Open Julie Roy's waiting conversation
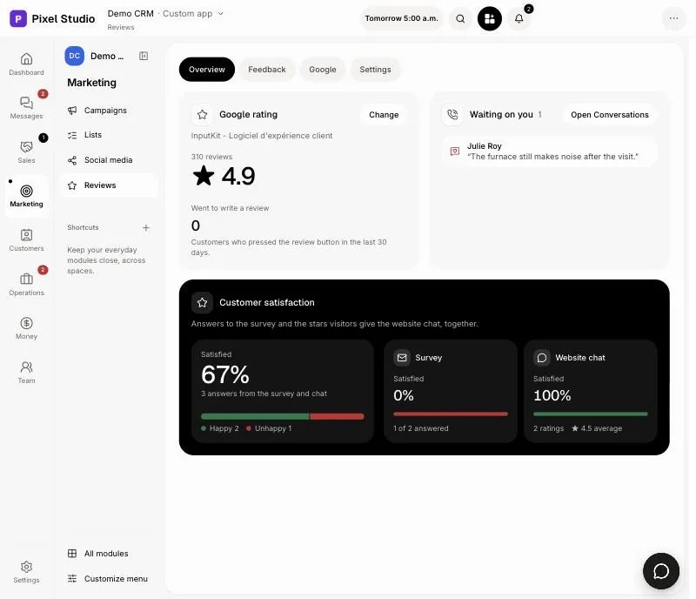 [x=550, y=151]
